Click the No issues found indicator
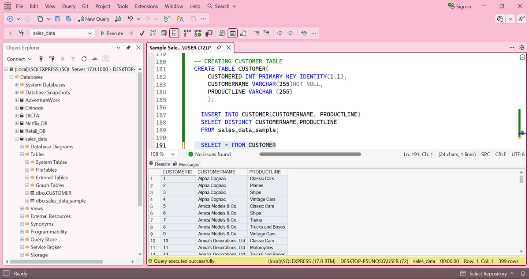The image size is (529, 279). (209, 154)
